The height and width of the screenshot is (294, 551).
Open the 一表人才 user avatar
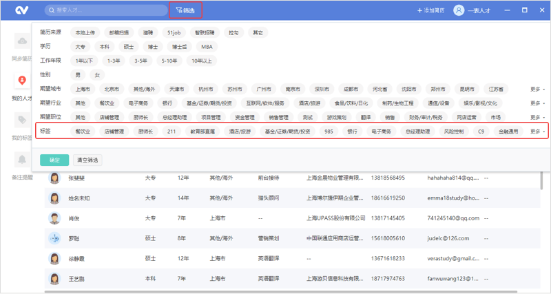coord(459,10)
